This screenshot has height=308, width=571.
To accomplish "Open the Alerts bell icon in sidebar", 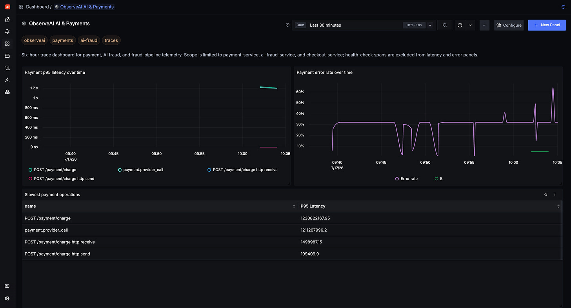I will (x=7, y=31).
